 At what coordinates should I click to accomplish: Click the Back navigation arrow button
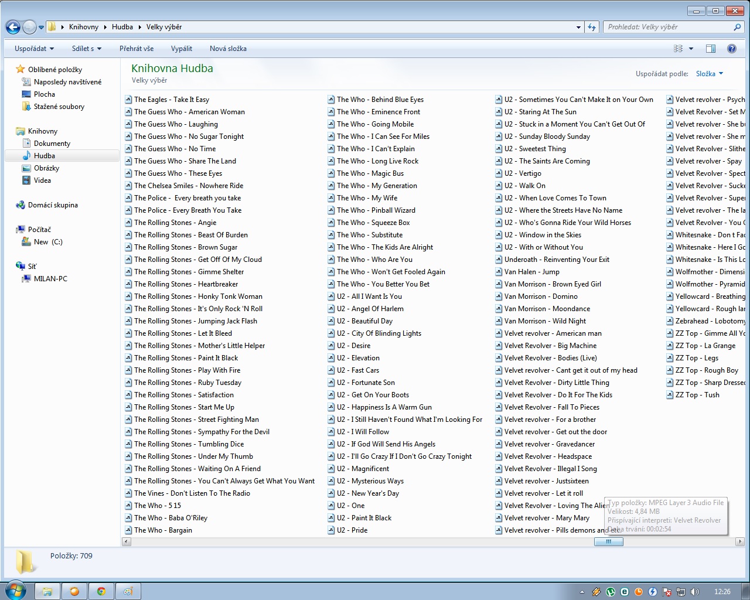[13, 27]
